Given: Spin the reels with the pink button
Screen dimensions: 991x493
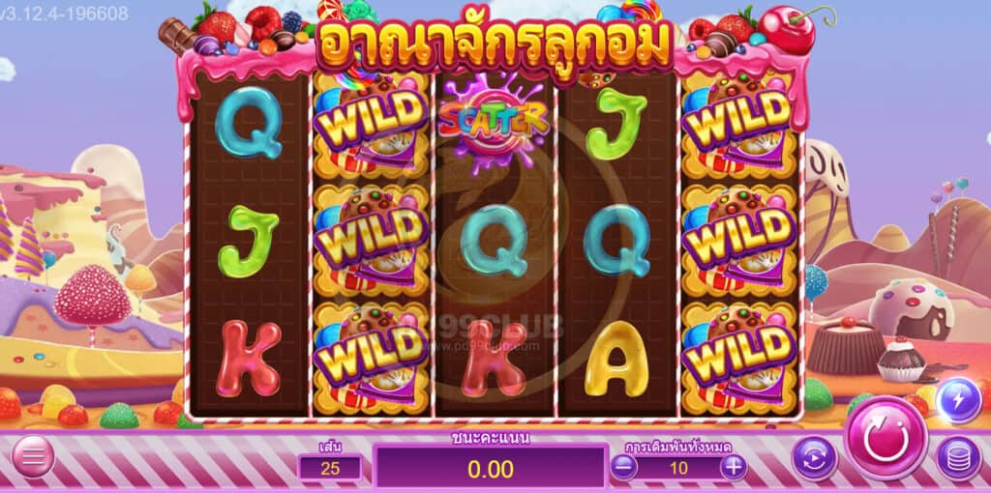Looking at the screenshot, I should point(886,438).
